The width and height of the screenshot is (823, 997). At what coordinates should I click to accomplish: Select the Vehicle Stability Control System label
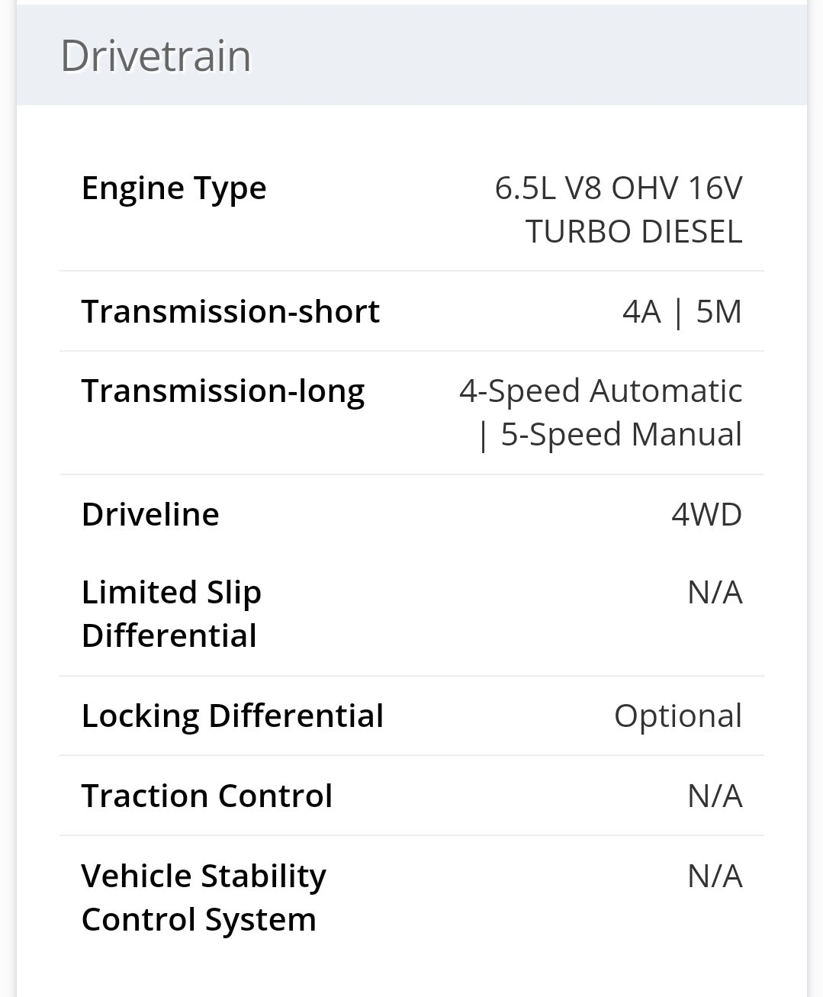203,897
